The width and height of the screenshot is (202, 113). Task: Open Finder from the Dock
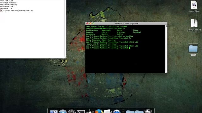pyautogui.click(x=54, y=112)
